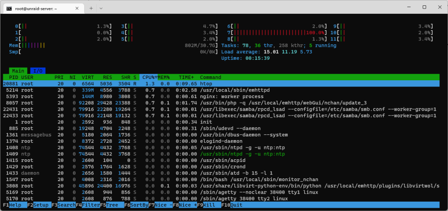Select the root@unraid-server terminal tab

tap(44, 8)
